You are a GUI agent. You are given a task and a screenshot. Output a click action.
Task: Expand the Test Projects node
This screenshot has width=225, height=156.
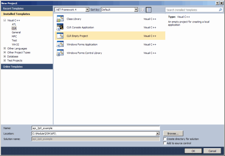click(x=4, y=60)
